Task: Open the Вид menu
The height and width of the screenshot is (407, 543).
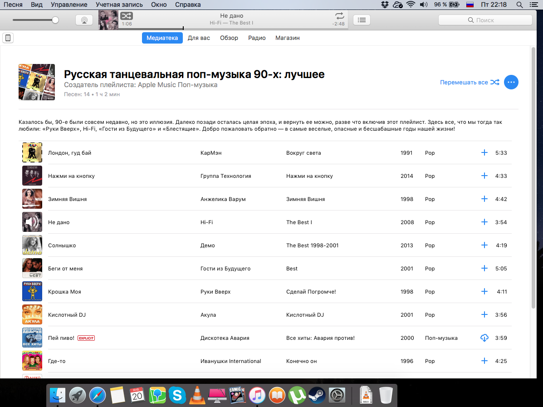Action: (x=36, y=5)
